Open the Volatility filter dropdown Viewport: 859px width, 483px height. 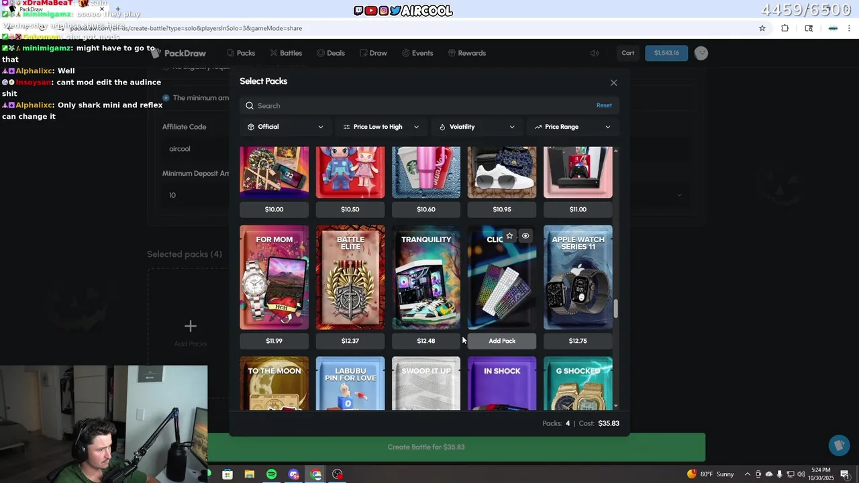click(x=477, y=127)
